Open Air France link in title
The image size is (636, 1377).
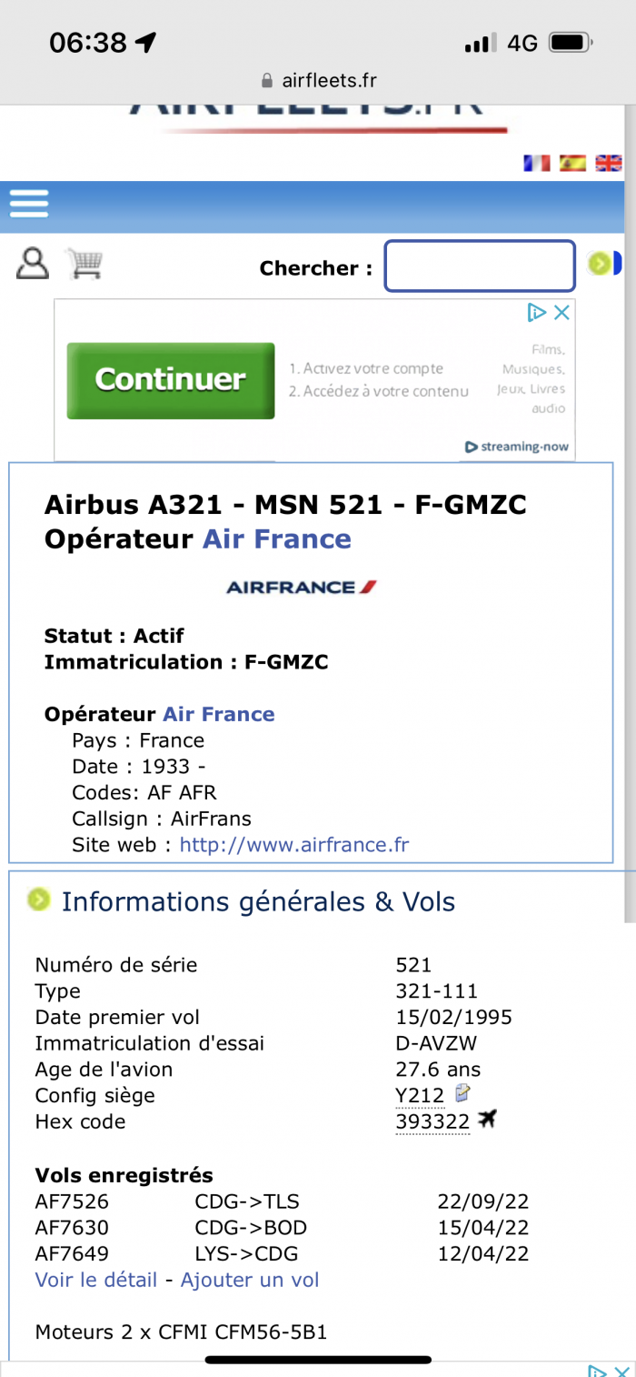click(276, 538)
